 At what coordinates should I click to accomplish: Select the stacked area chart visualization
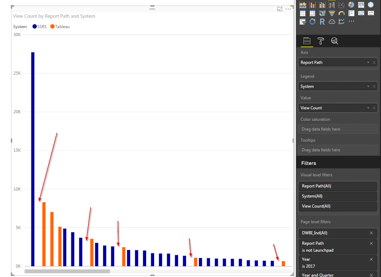click(303, 5)
